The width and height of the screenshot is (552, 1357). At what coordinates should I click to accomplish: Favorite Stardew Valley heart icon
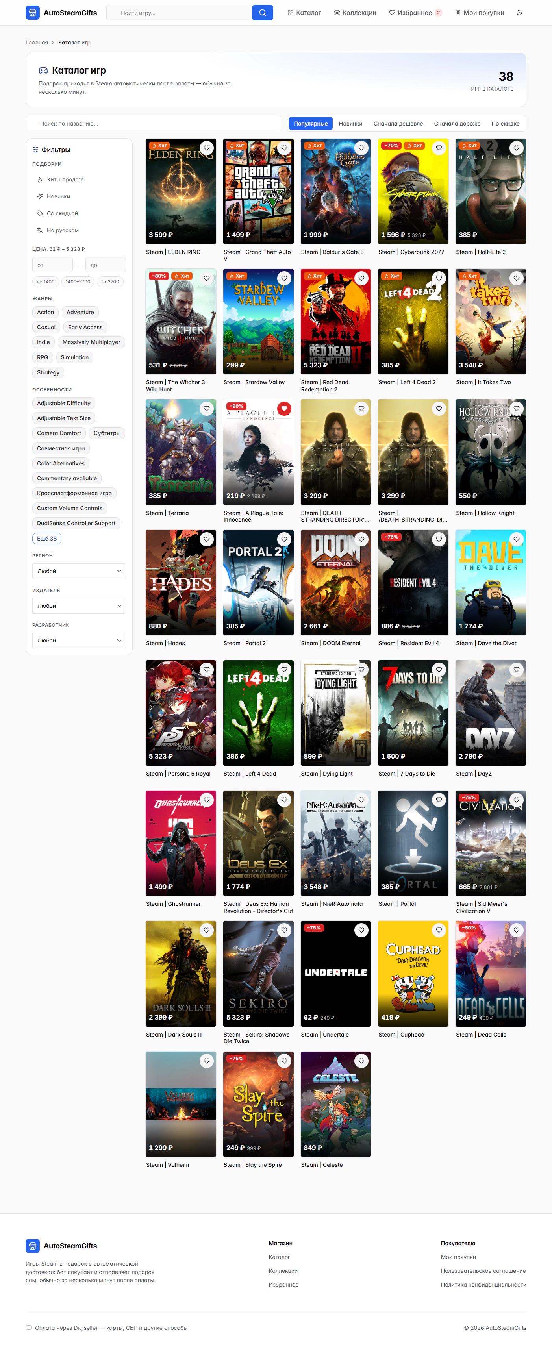[284, 278]
